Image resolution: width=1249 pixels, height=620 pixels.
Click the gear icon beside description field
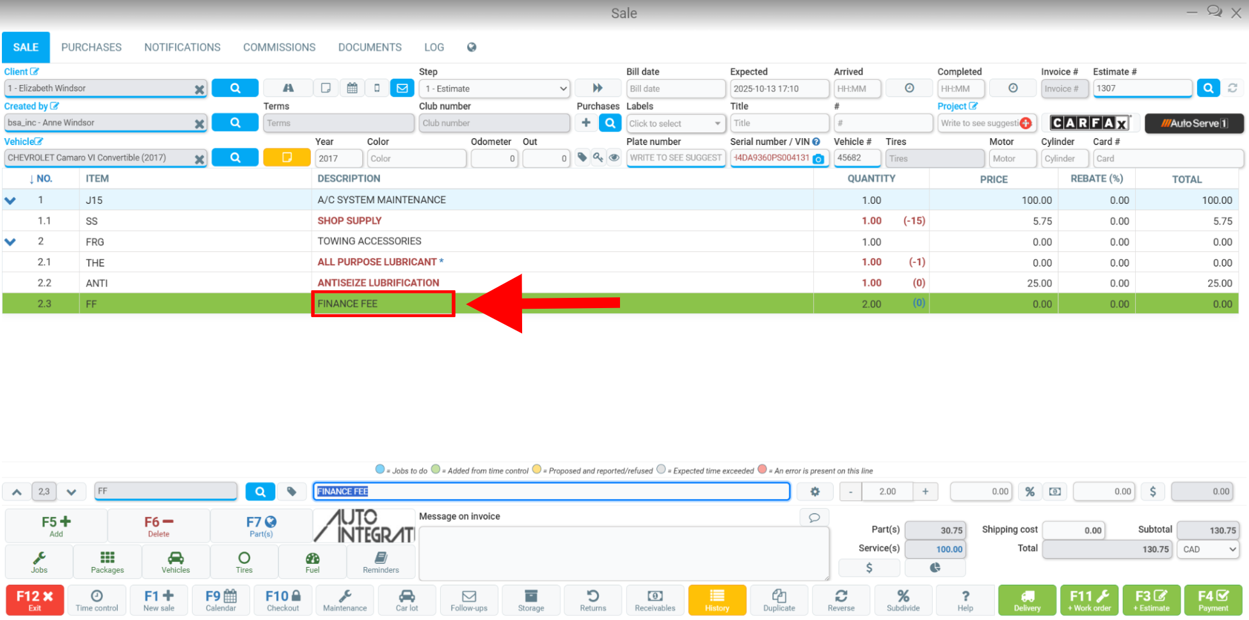pos(815,492)
